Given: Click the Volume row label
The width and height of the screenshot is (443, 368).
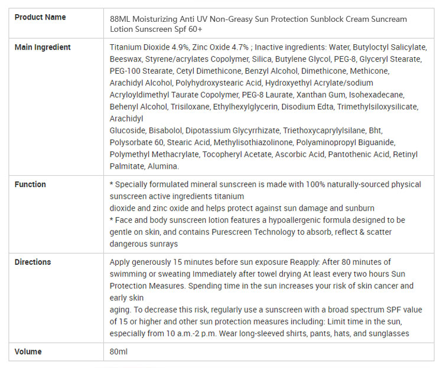Looking at the screenshot, I should [x=28, y=351].
